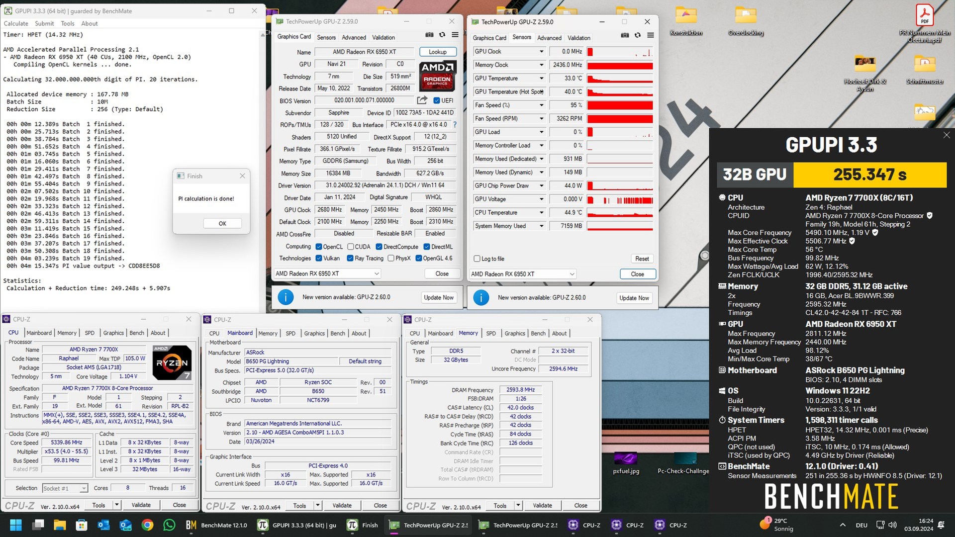Viewport: 955px width, 537px height.
Task: Toggle the UEFI checkbox in GPU-Z
Action: 436,100
